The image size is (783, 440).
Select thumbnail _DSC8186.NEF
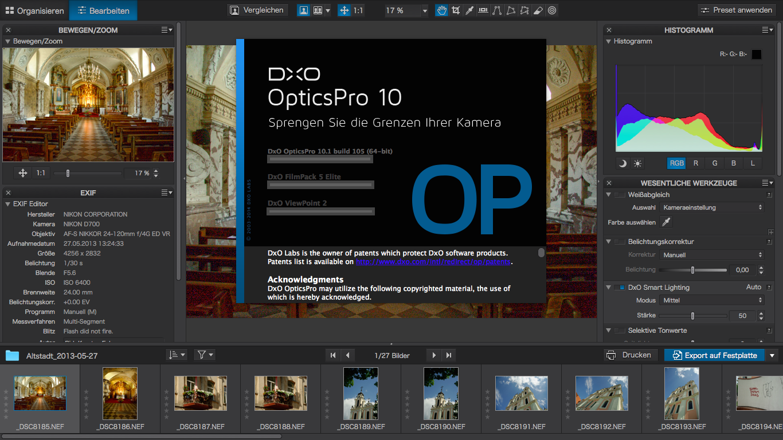(120, 399)
